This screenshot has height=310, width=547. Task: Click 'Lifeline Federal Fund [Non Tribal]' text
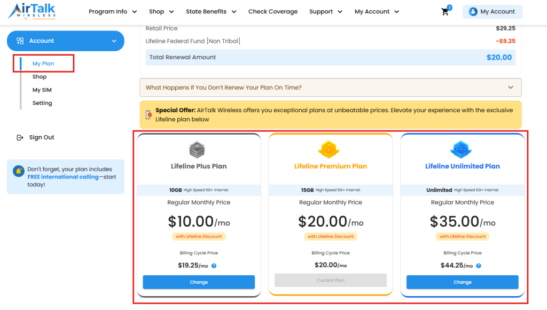tap(193, 41)
